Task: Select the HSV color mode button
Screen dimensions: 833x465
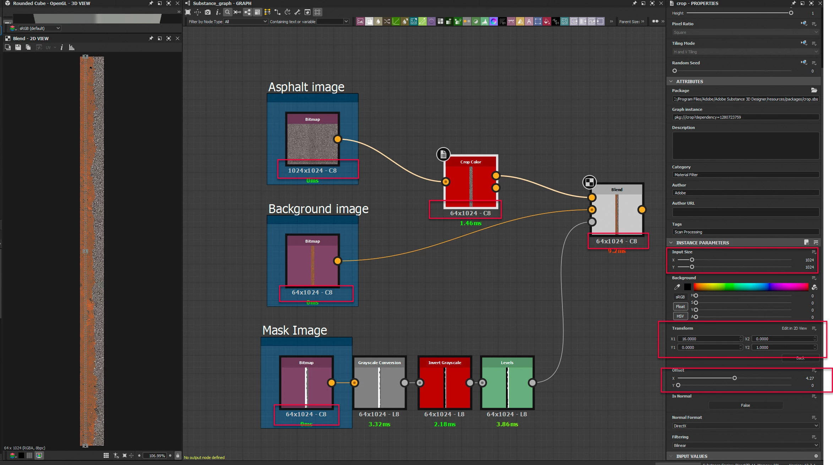Action: [680, 316]
